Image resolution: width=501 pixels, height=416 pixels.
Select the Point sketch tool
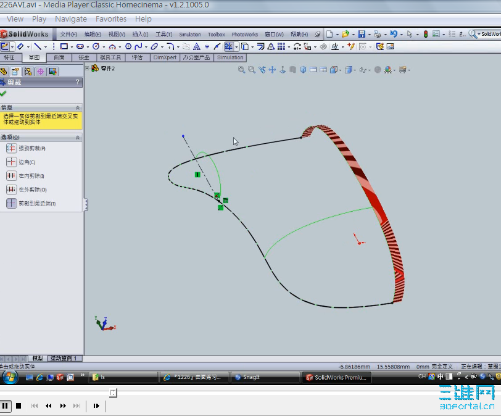tap(207, 47)
